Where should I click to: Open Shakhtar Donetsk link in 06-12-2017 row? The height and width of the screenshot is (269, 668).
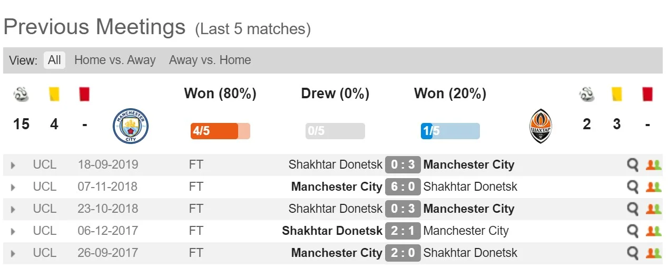[332, 231]
